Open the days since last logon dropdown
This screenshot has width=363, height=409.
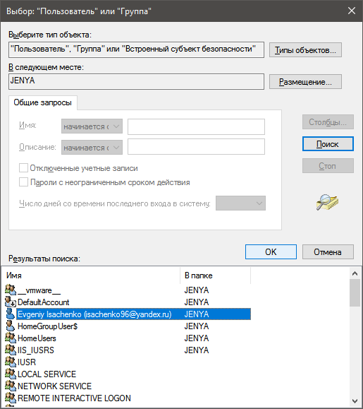click(240, 203)
